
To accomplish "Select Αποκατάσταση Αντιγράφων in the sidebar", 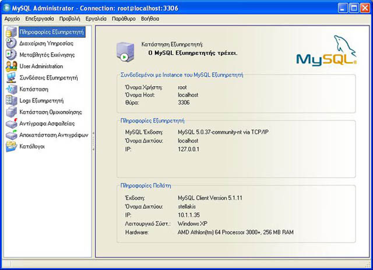I will tap(54, 135).
